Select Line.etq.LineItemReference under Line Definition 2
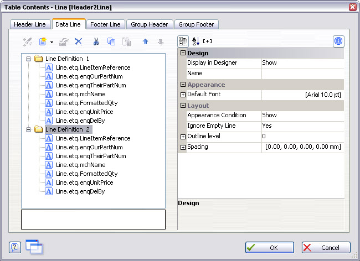This screenshot has height=261, width=360. (93, 138)
